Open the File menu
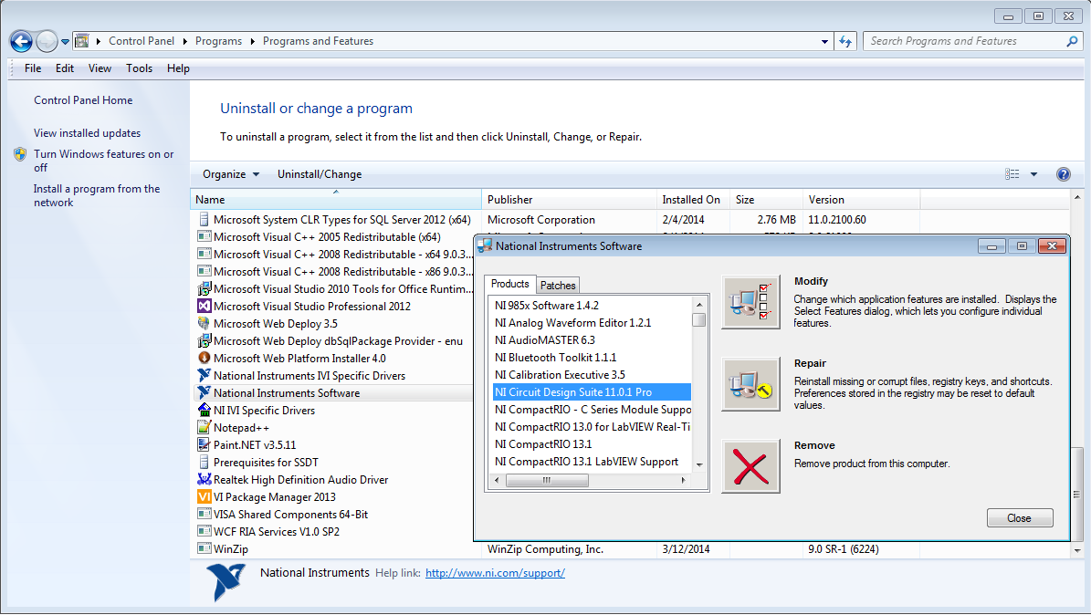Image resolution: width=1091 pixels, height=615 pixels. (33, 68)
